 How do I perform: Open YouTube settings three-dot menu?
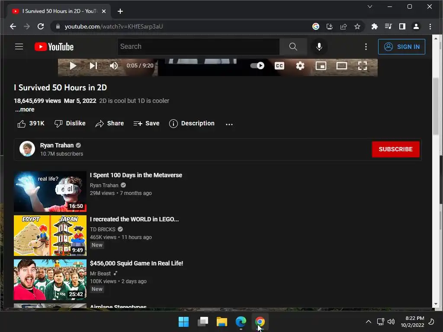point(366,47)
